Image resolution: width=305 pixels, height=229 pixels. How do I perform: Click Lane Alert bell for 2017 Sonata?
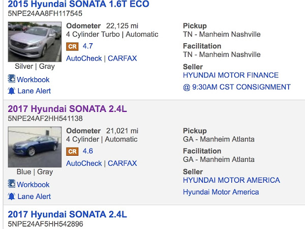pyautogui.click(x=12, y=196)
